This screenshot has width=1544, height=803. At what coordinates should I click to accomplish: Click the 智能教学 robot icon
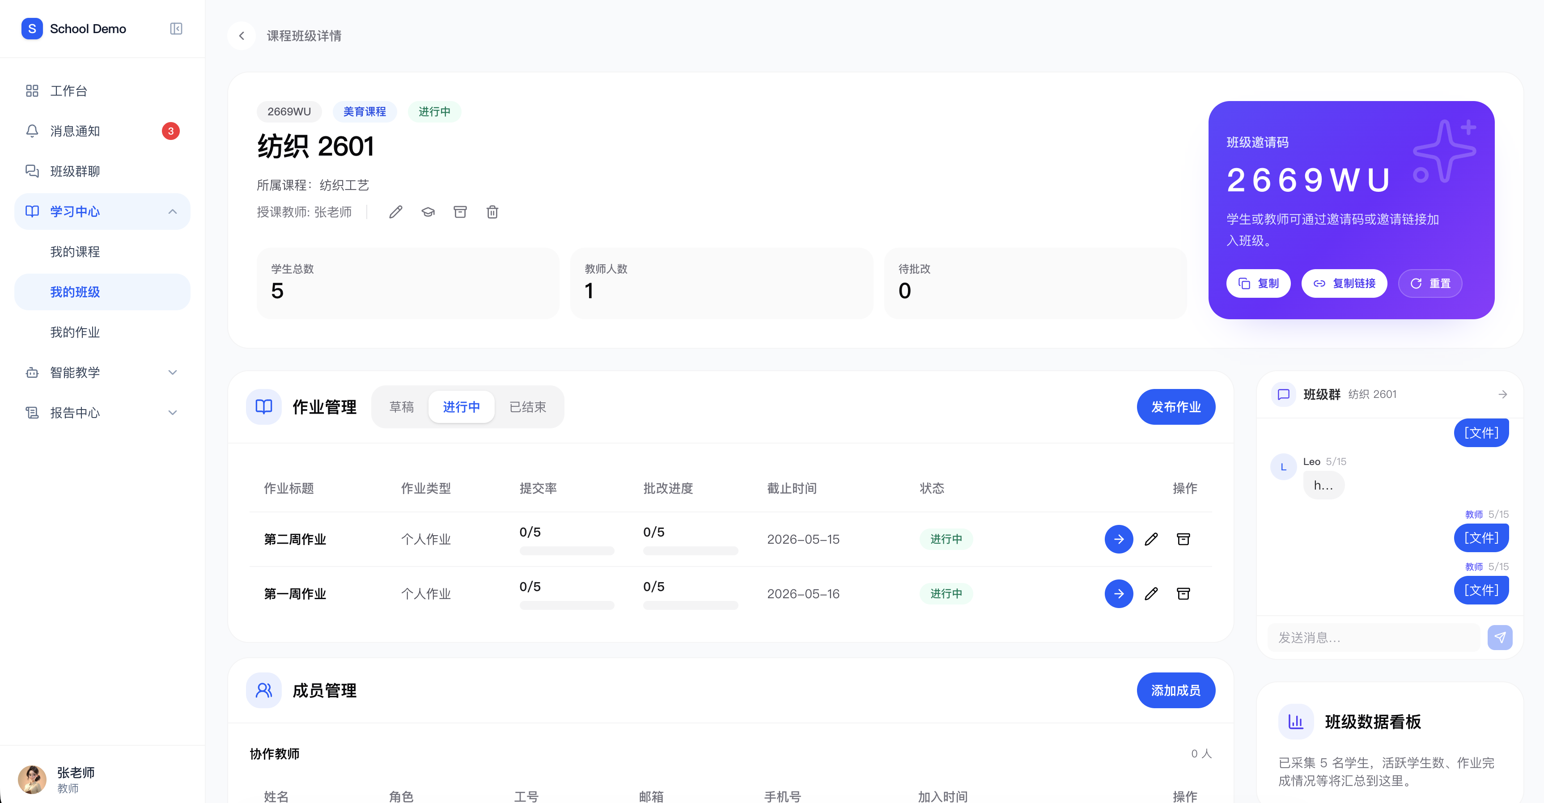click(32, 372)
